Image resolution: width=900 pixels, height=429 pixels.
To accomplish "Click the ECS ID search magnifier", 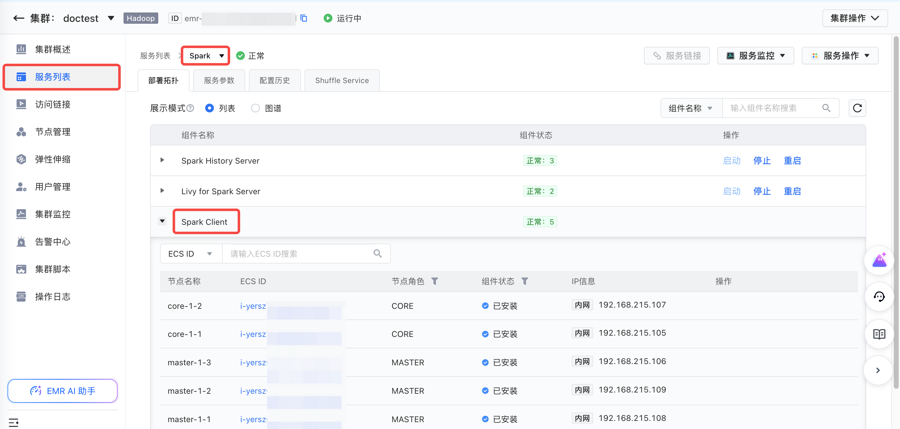I will [378, 254].
